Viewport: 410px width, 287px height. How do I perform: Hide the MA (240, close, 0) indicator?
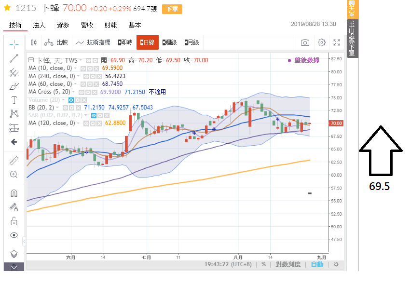(86, 77)
